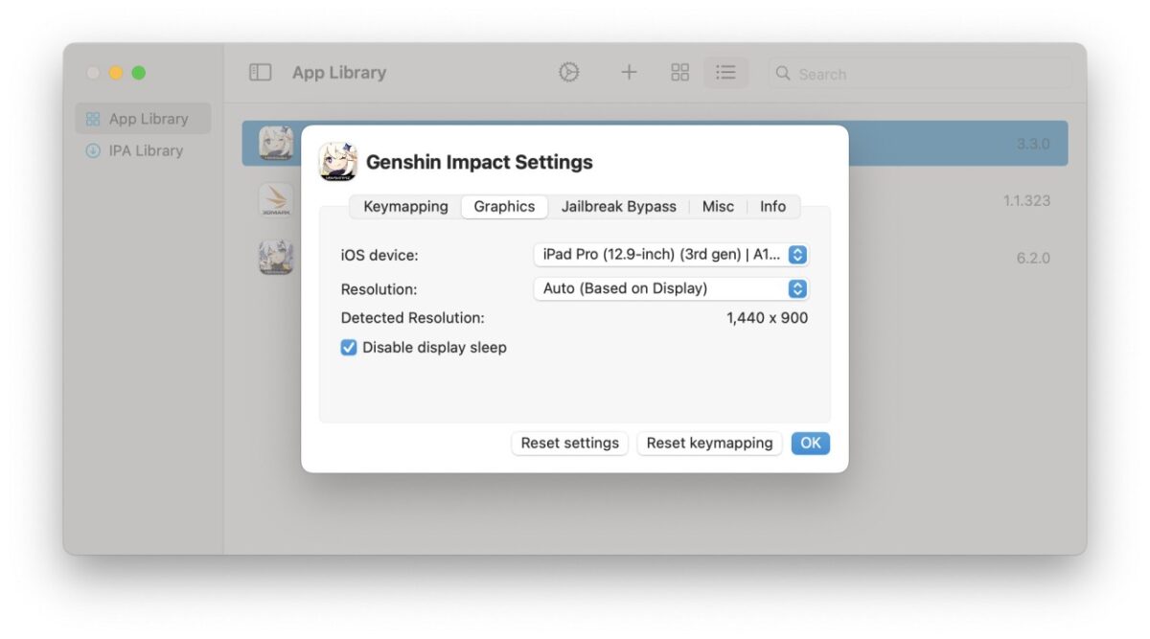The image size is (1150, 639).
Task: Switch to the Keymapping tab
Action: [405, 207]
